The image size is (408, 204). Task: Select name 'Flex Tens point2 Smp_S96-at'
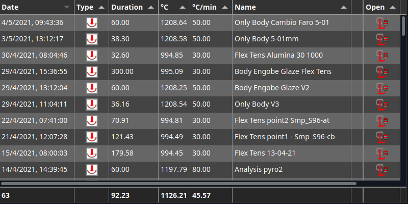(283, 120)
